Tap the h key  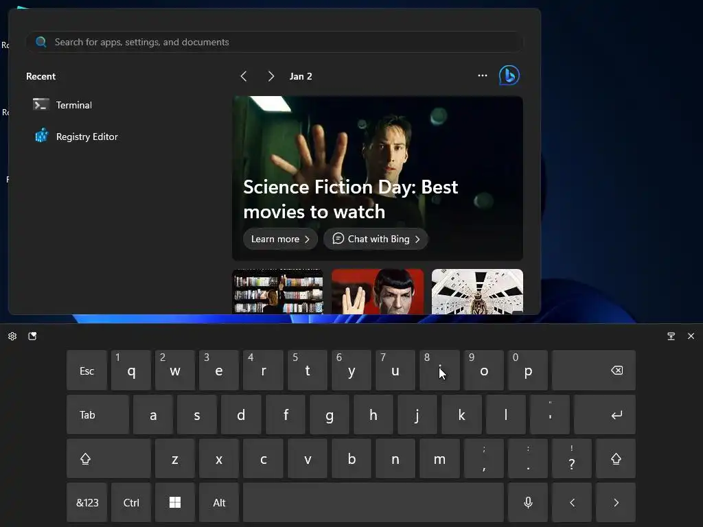click(x=373, y=414)
